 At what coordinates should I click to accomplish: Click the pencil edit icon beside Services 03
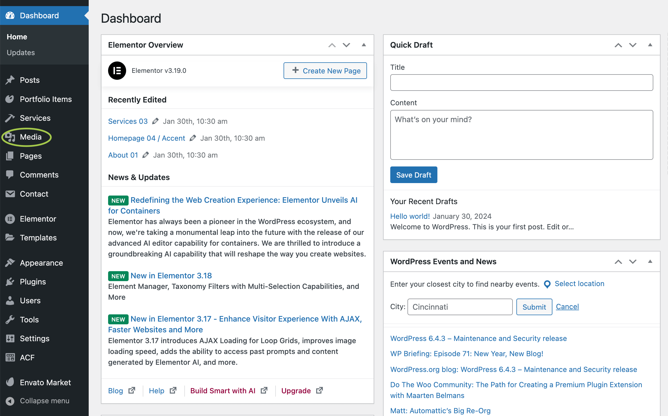(x=155, y=121)
